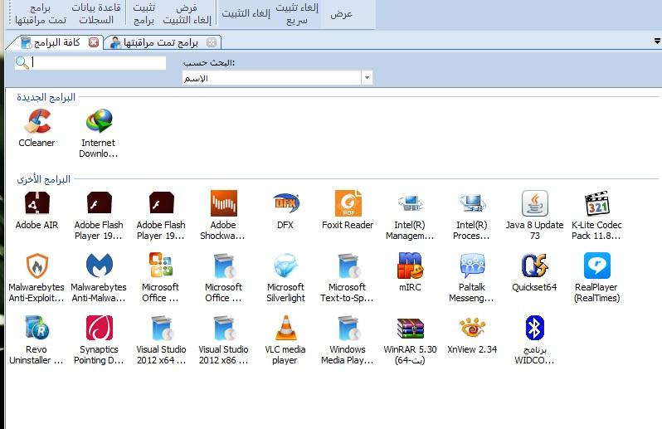Select the Adobe AIR icon

click(x=37, y=203)
